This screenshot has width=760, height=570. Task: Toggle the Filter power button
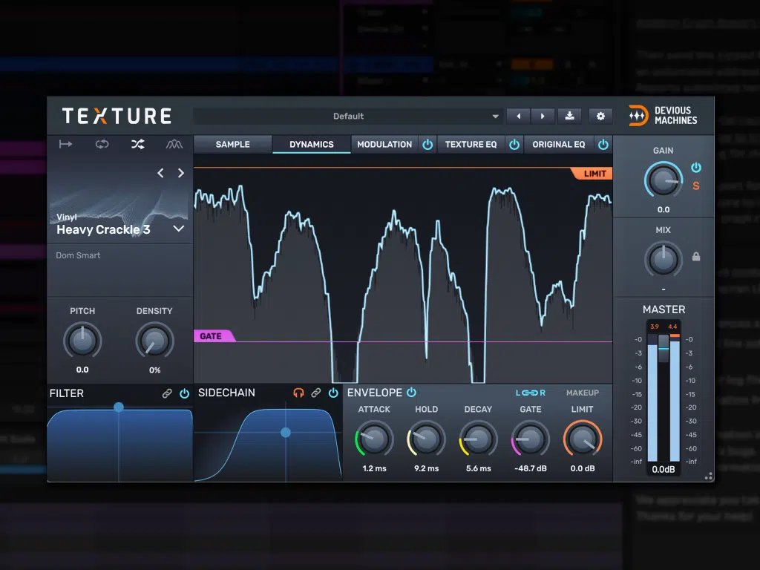[x=185, y=393]
